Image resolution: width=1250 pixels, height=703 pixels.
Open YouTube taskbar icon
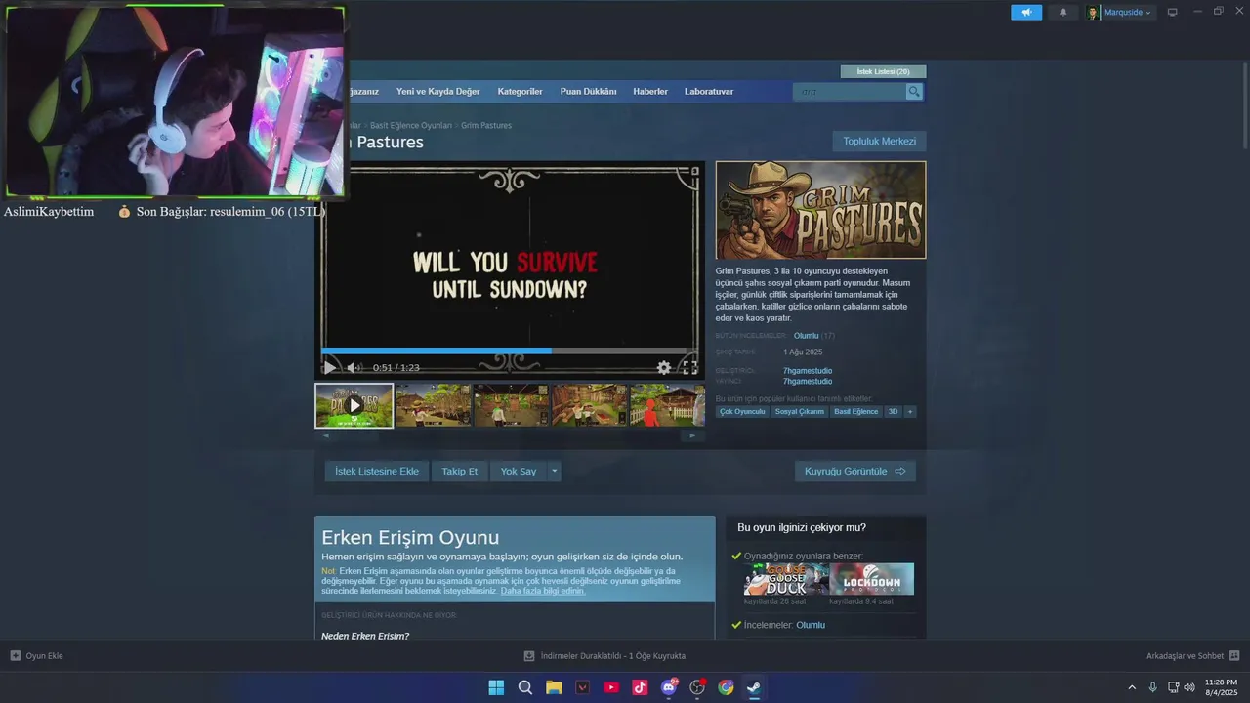611,687
